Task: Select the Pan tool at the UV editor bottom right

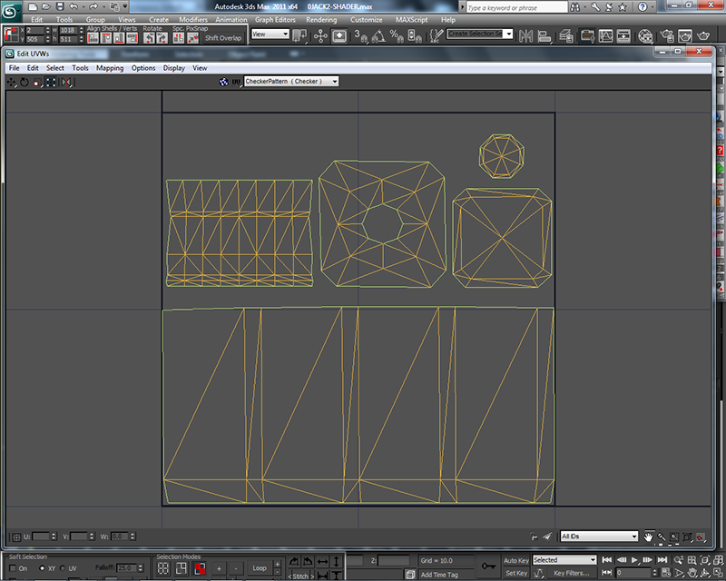Action: pos(649,536)
